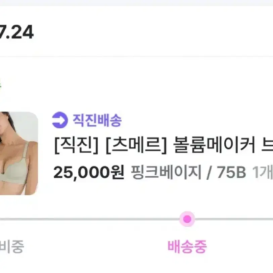Click the purple 직진배송 arrow icon

(x=60, y=120)
